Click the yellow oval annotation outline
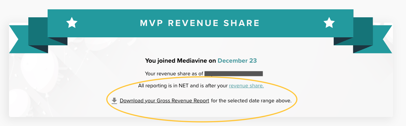 [107, 100]
